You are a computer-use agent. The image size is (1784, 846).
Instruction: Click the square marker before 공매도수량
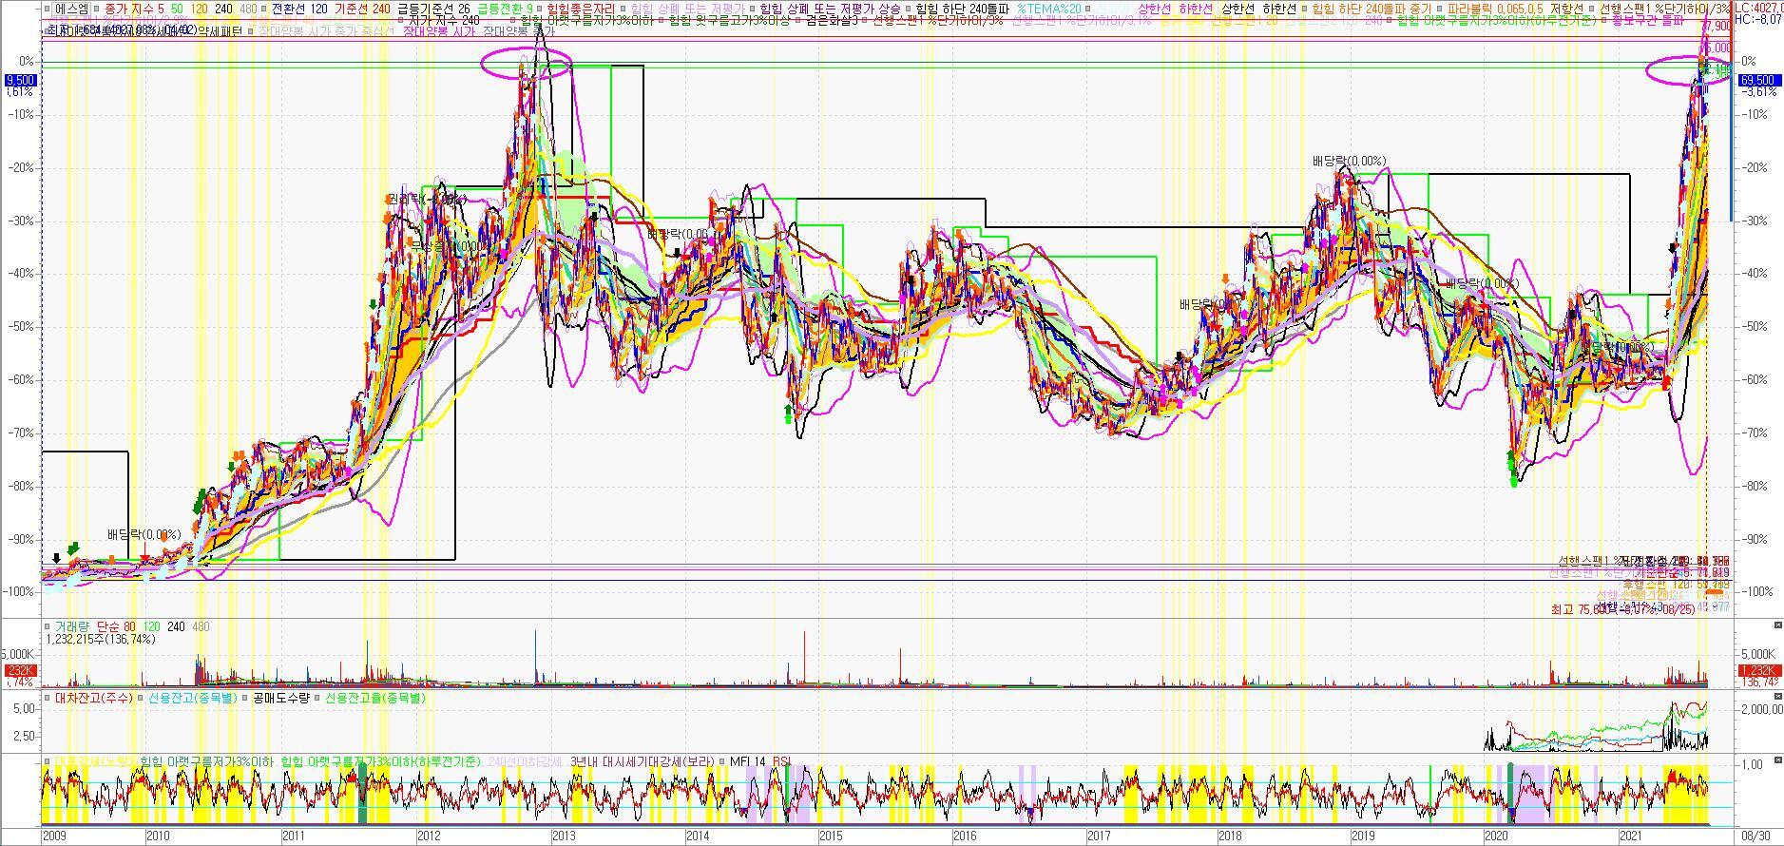click(x=245, y=698)
